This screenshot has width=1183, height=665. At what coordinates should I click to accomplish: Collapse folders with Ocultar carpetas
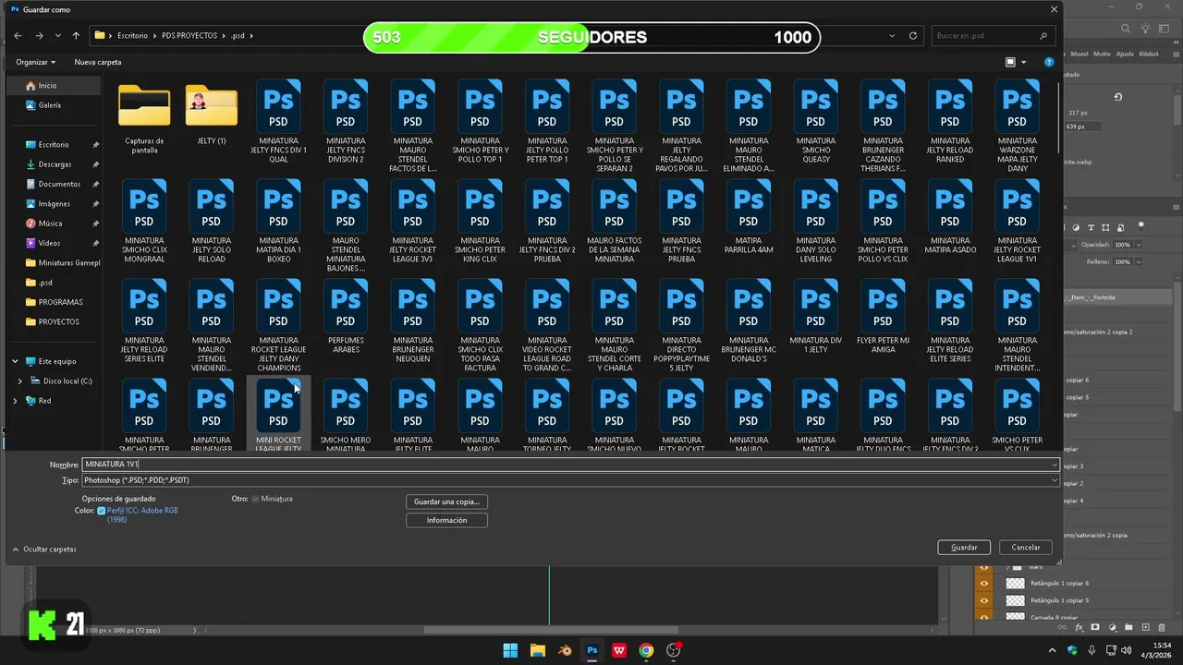44,549
